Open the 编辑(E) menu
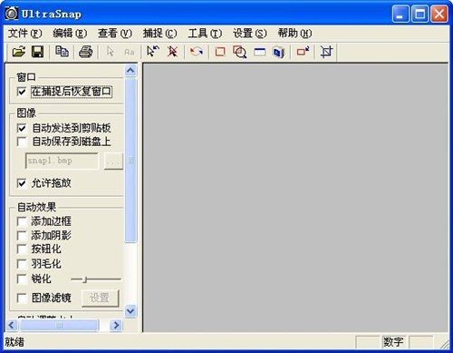 (70, 34)
